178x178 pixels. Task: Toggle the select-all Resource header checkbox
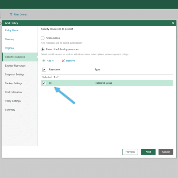click(44, 69)
